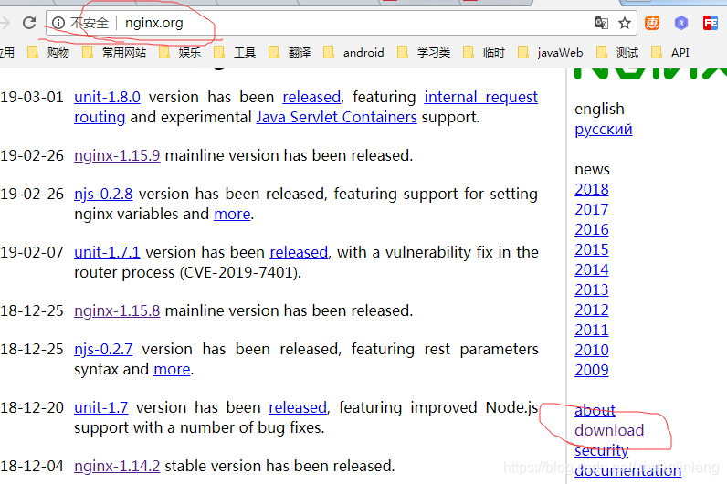Open the 临时 bookmarks folder
Viewport: 727px width, 484px height.
pos(484,52)
